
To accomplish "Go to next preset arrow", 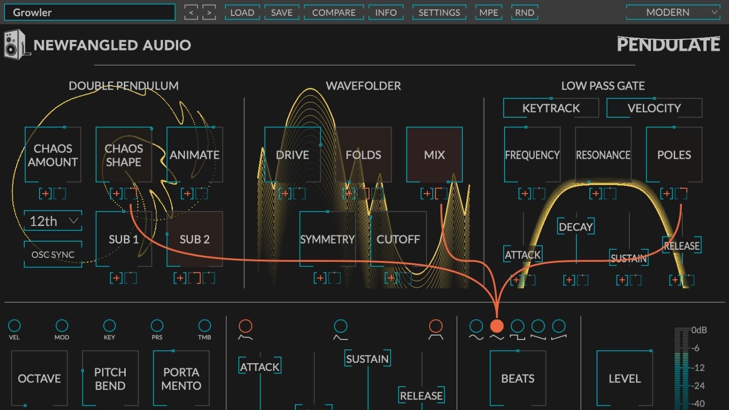I will [209, 12].
